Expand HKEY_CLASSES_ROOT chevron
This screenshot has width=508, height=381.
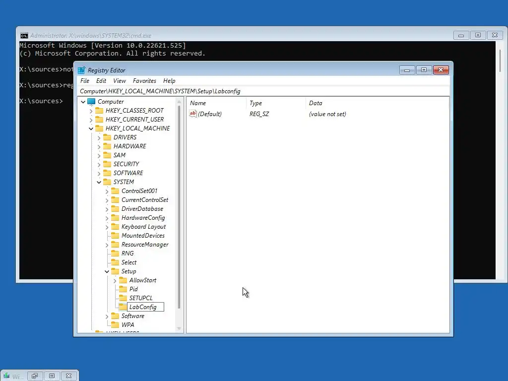[91, 111]
